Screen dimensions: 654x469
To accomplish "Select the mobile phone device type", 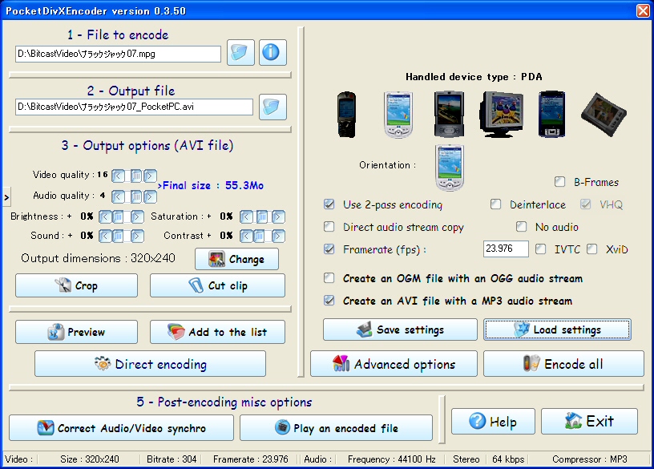I will pos(346,115).
